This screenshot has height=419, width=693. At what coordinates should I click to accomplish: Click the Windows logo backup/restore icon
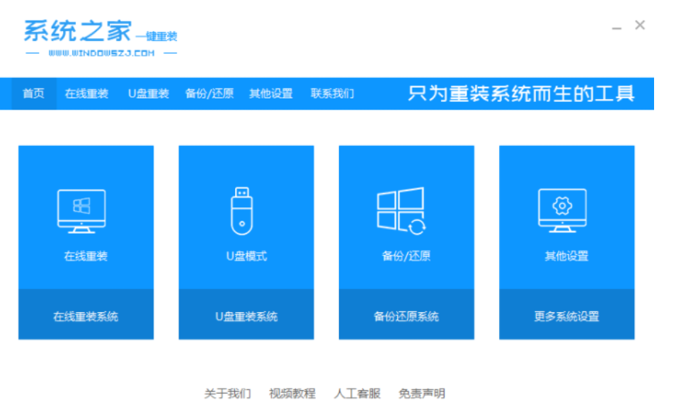pos(401,210)
